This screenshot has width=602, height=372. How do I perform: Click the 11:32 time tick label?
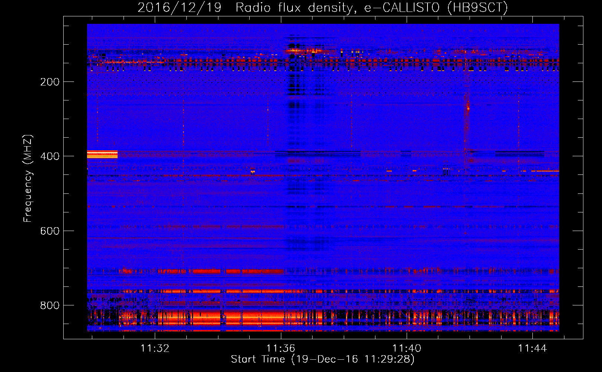tap(155, 348)
